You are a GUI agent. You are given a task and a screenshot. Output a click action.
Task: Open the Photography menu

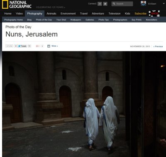click(x=35, y=14)
